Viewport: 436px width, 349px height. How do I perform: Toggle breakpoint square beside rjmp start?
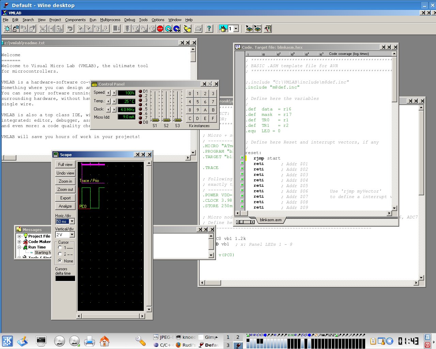point(242,158)
